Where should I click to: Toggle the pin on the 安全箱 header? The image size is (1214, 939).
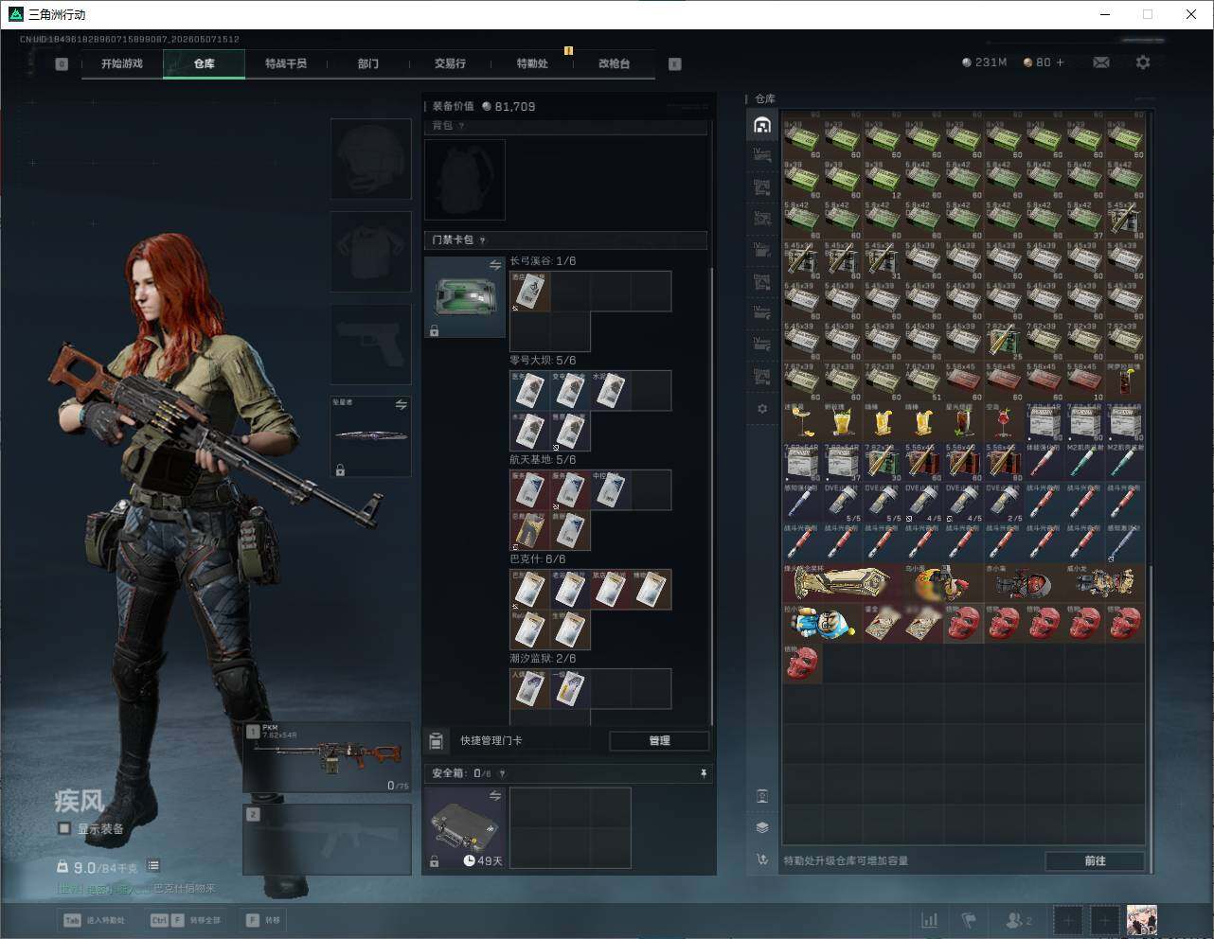(x=703, y=773)
